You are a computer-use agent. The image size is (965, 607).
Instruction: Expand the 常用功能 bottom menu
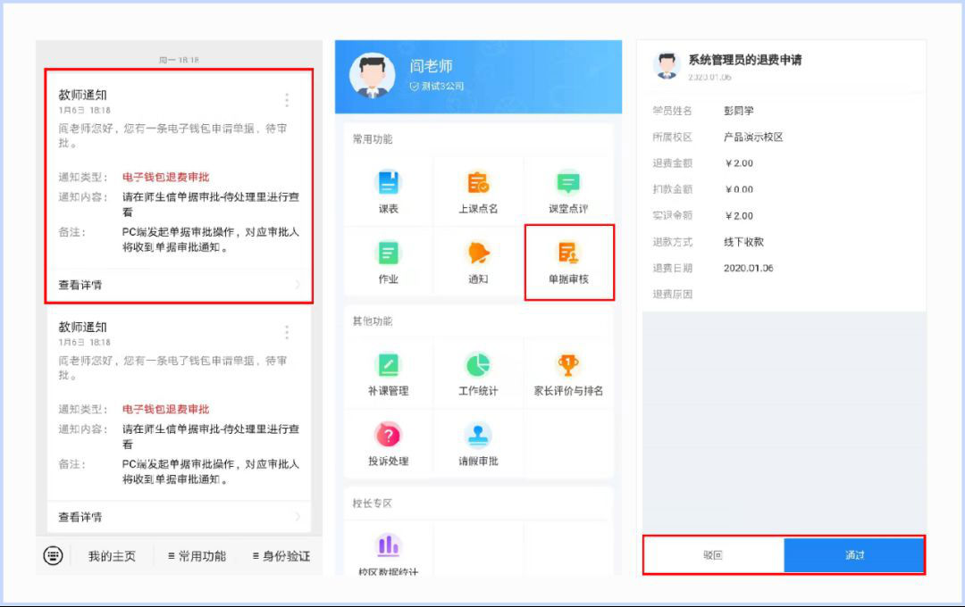coord(197,556)
